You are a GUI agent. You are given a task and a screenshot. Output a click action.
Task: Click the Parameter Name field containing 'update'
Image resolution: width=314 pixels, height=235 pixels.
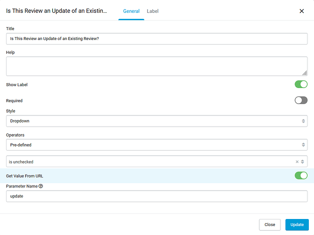pos(157,196)
